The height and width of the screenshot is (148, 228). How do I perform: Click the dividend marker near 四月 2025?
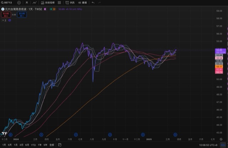(x=175, y=135)
